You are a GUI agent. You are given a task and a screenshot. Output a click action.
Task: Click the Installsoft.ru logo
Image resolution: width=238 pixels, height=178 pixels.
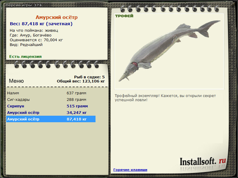203,162
